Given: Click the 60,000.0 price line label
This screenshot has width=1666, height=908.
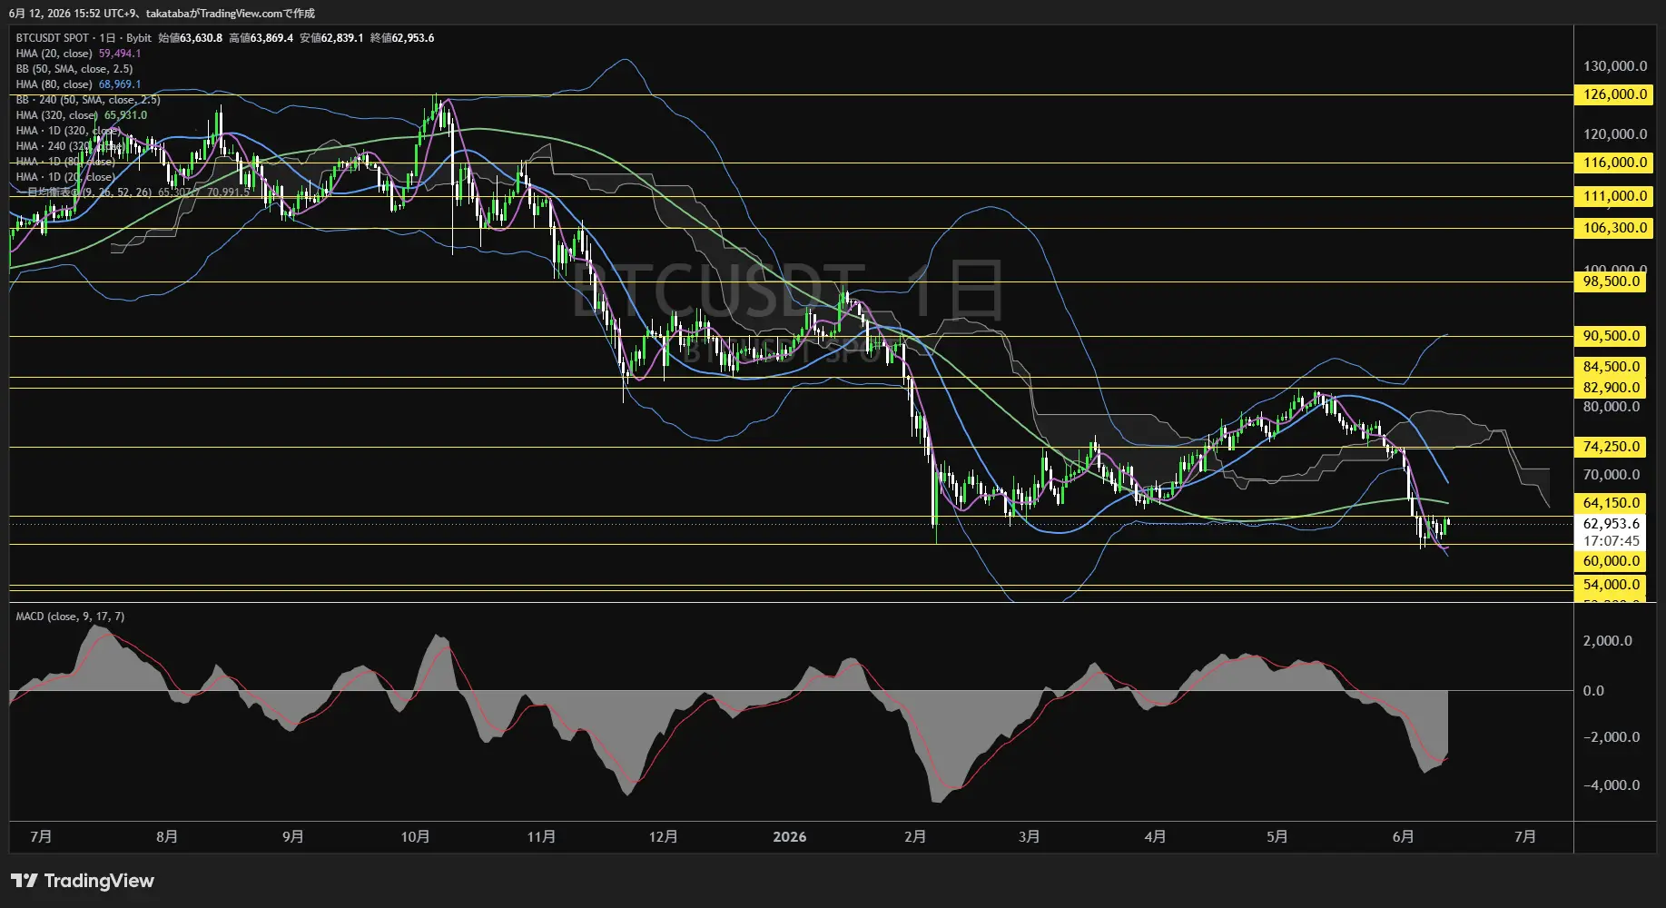Looking at the screenshot, I should [1612, 561].
